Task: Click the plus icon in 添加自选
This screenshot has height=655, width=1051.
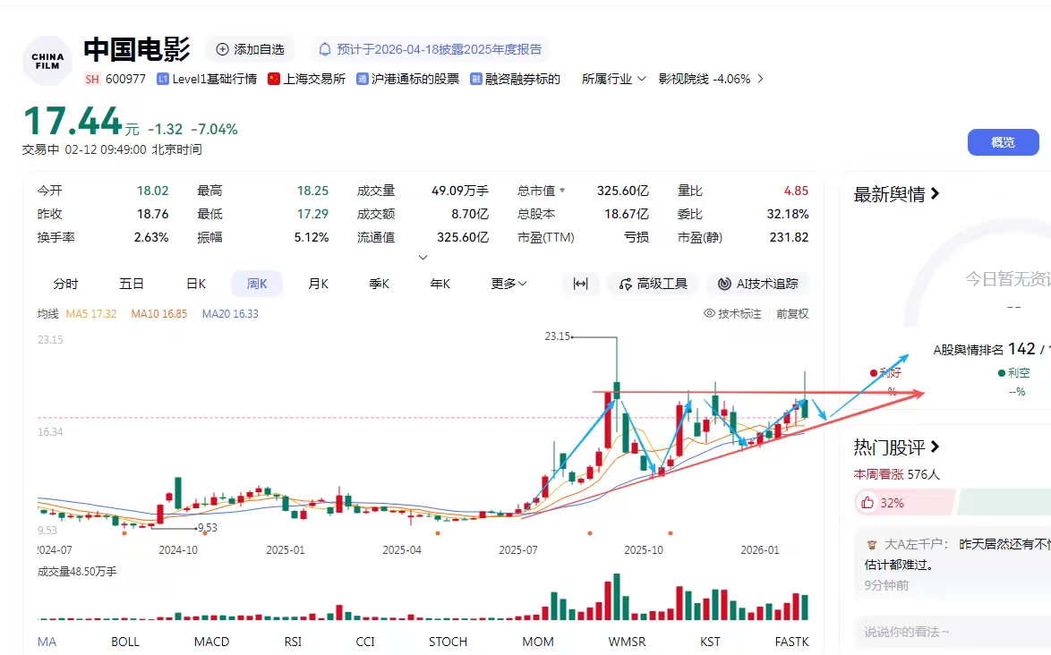Action: click(222, 49)
